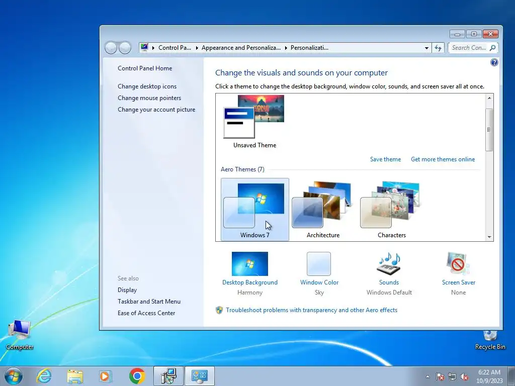Click the Control Panel icon in address bar
Screen dimensions: 515x386
coord(144,48)
